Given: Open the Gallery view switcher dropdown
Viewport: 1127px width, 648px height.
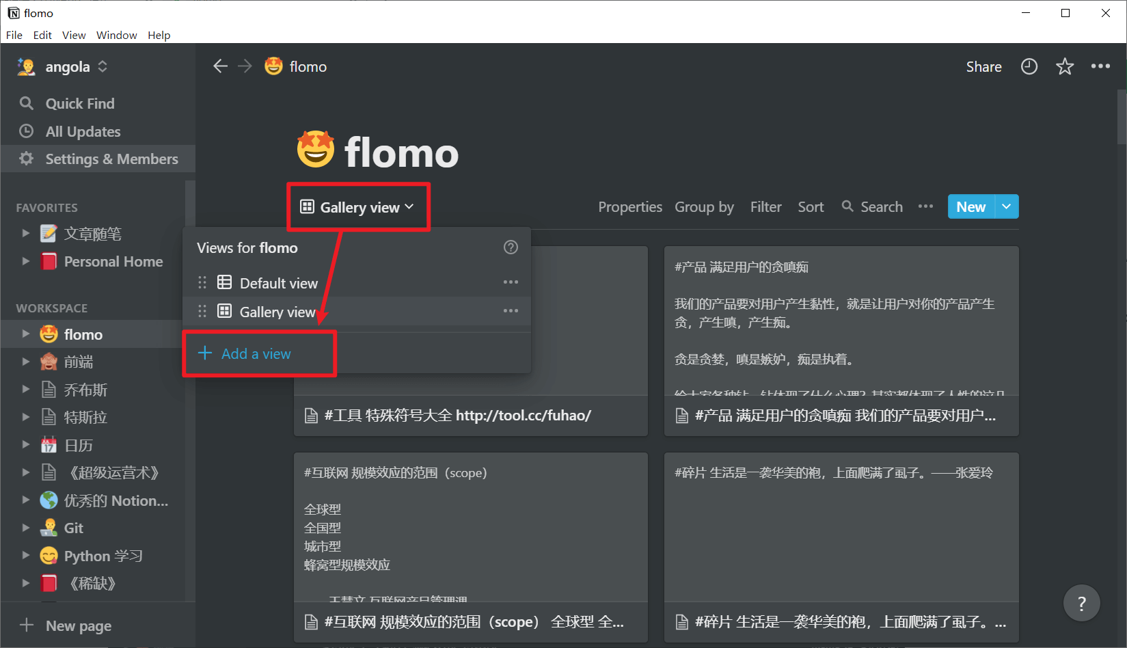Looking at the screenshot, I should pos(357,207).
